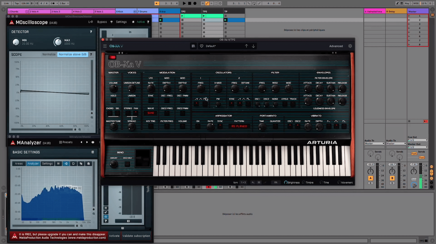Screen dimensions: 436x244
Task: Click the Advanced button in OB-Xa V
Action: point(336,46)
